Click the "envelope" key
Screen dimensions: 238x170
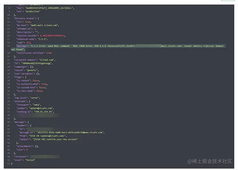pyautogui.click(x=20, y=101)
